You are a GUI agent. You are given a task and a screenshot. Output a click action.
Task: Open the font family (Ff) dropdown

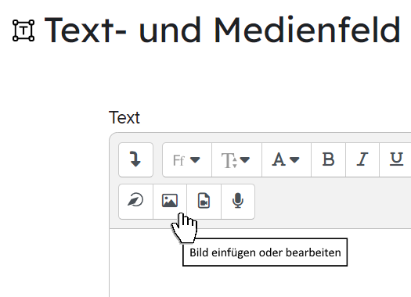[x=187, y=159]
